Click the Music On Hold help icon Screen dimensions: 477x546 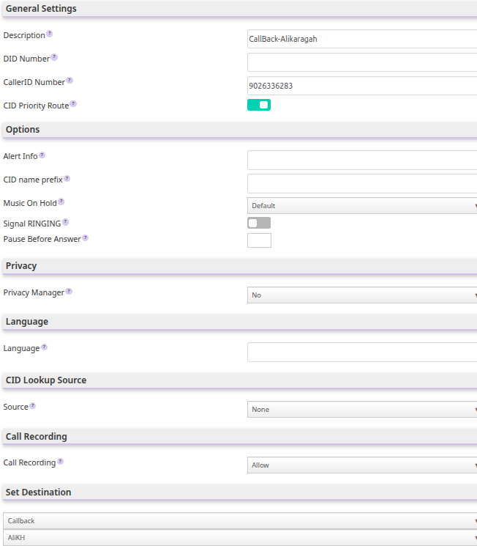(61, 202)
